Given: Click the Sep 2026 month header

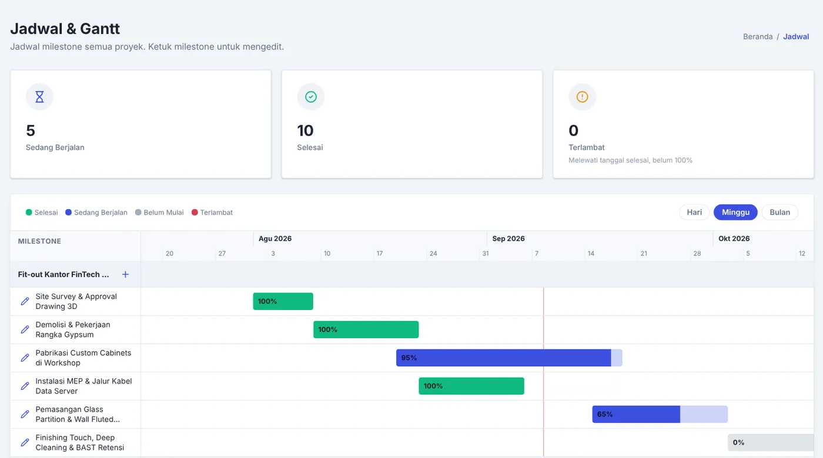Looking at the screenshot, I should pyautogui.click(x=508, y=238).
